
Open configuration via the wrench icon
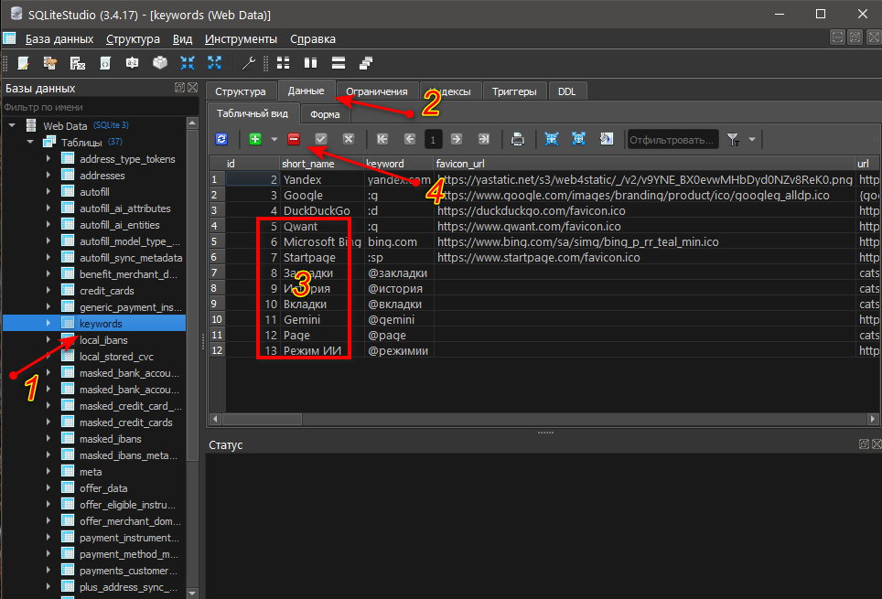pos(248,63)
